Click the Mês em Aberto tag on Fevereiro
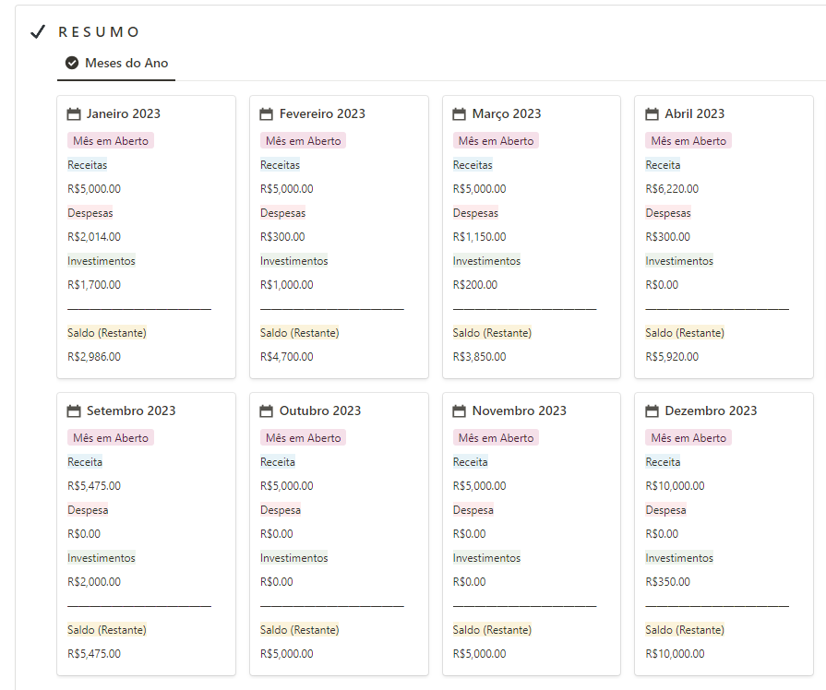Image resolution: width=826 pixels, height=690 pixels. [303, 141]
